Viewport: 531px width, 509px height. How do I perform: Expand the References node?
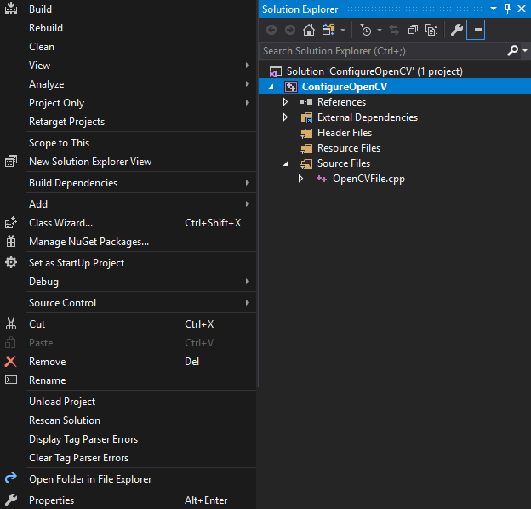click(x=287, y=102)
